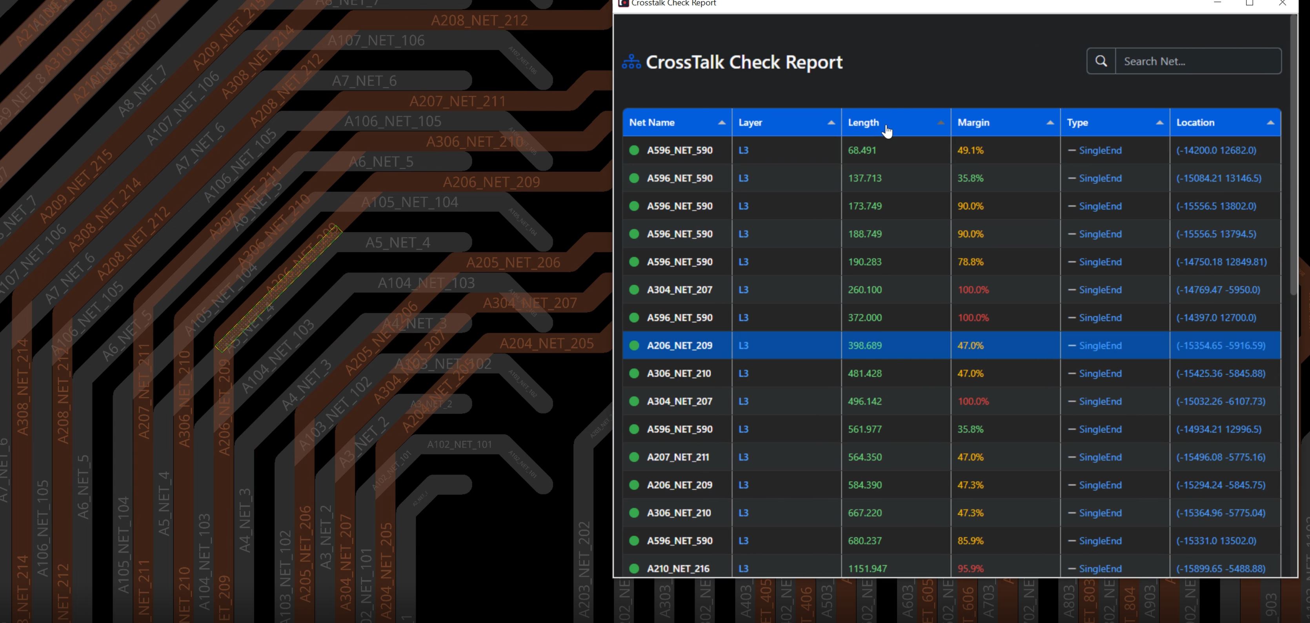Sort by Type column arrow
Viewport: 1310px width, 623px height.
pos(1159,122)
